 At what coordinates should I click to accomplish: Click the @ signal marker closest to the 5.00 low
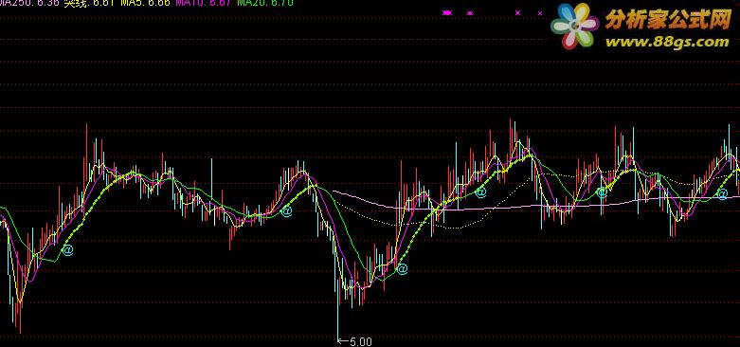click(402, 269)
